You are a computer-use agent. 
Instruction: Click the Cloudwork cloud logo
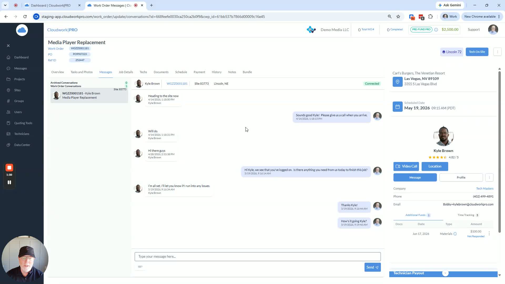pos(22,30)
